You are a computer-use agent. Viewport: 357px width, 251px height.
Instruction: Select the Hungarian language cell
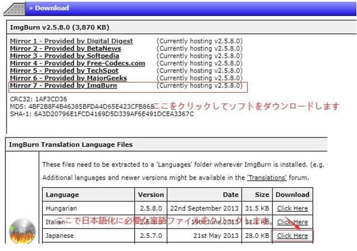click(89, 208)
